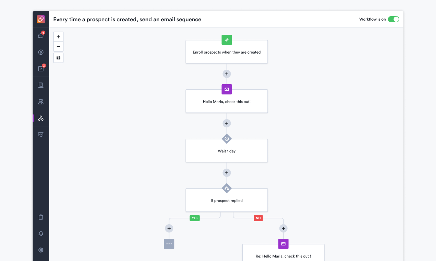The image size is (436, 261).
Task: Open the contacts people icon
Action: 41,101
